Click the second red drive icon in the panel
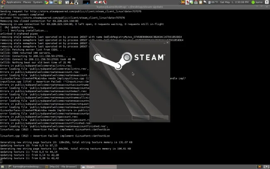 click(x=101, y=2)
